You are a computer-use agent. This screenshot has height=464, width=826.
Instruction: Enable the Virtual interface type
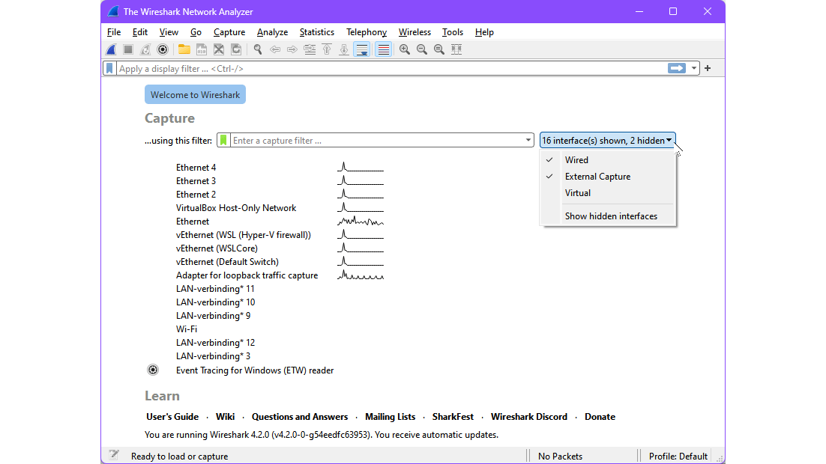pyautogui.click(x=578, y=193)
